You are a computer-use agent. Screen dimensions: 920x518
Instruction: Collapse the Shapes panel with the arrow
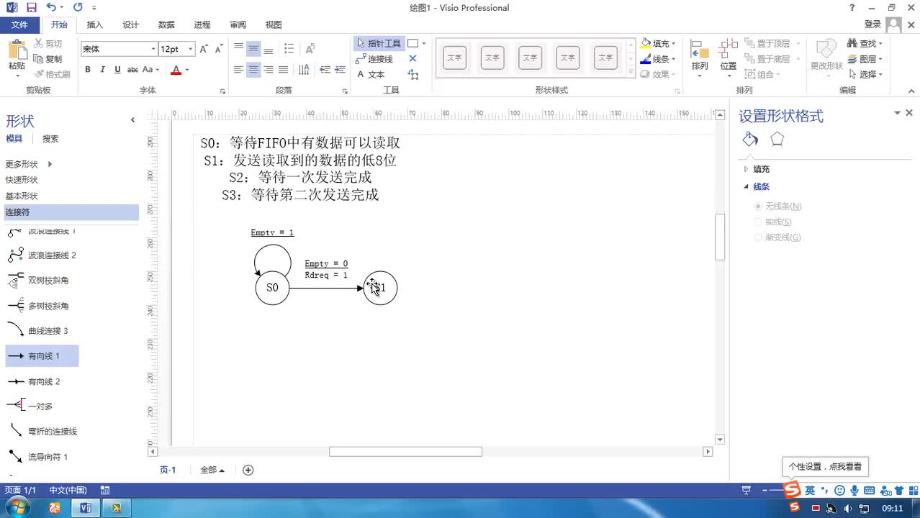(x=132, y=120)
